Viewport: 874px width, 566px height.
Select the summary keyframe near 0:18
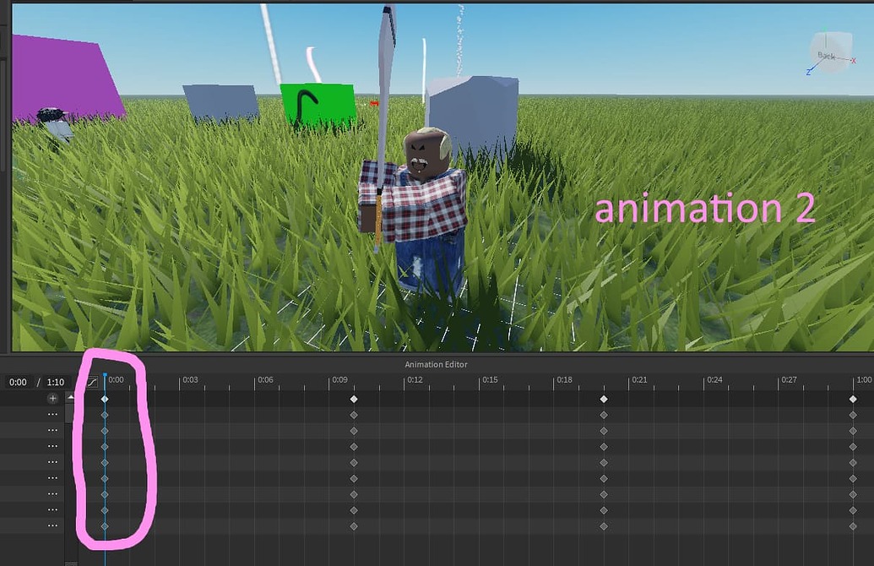click(604, 399)
